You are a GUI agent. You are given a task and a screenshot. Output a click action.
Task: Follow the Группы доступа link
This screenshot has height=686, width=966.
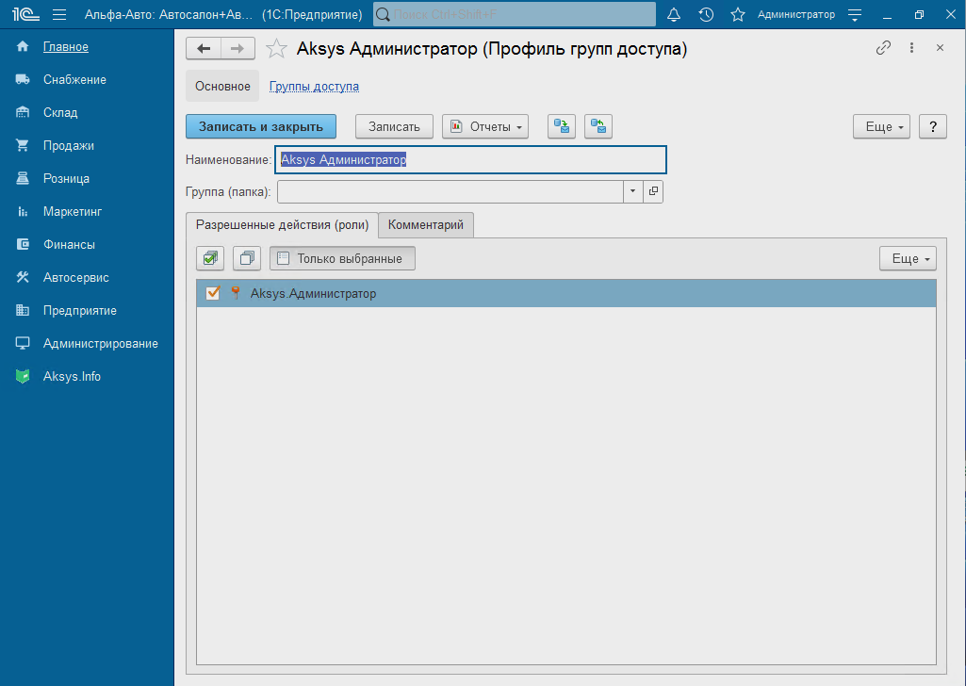pyautogui.click(x=314, y=86)
